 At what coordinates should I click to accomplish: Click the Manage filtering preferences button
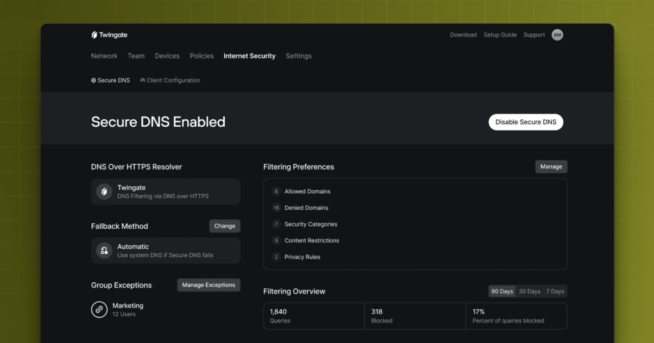pyautogui.click(x=551, y=166)
